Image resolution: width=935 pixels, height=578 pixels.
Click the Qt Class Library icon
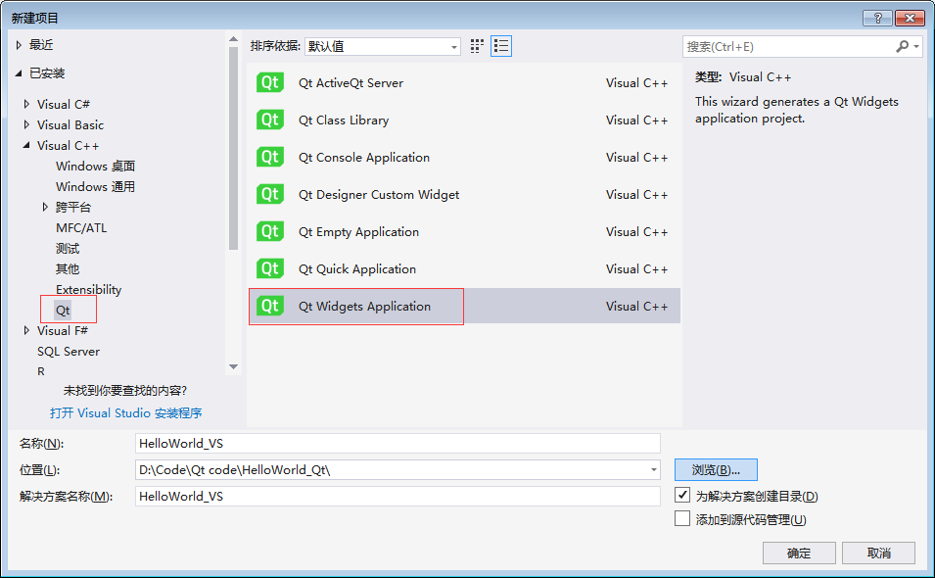[269, 120]
